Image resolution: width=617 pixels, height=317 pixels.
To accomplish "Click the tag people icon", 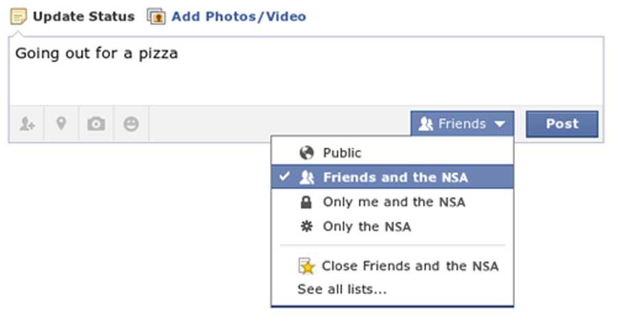I will (x=27, y=124).
